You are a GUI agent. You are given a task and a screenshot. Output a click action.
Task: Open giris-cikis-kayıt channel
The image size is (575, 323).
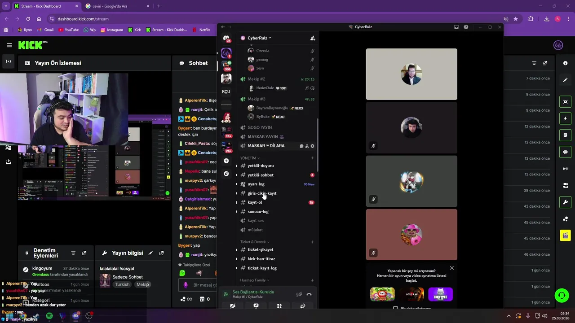click(x=276, y=193)
